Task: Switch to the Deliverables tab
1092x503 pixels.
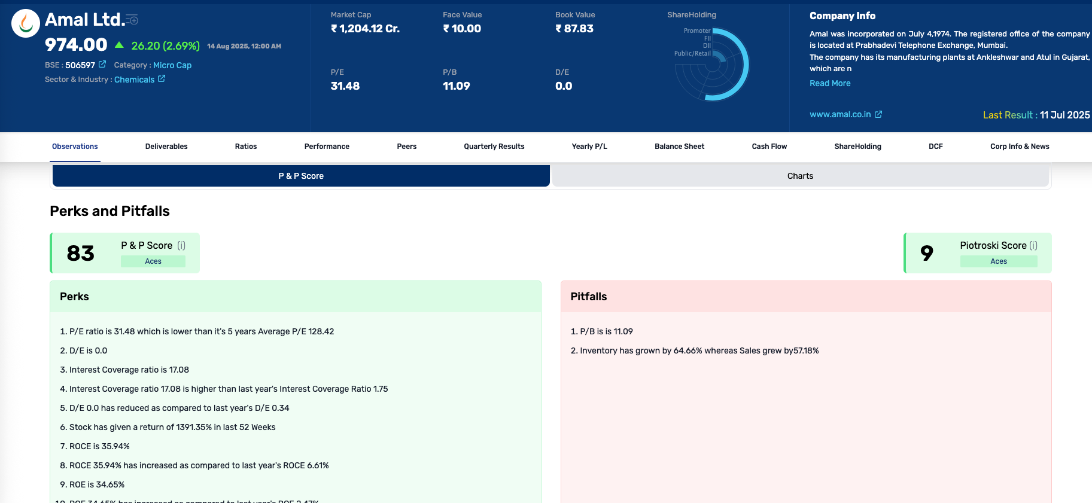Action: tap(166, 147)
